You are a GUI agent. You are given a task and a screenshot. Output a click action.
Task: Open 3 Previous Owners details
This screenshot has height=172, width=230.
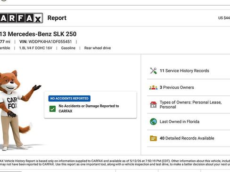pyautogui.click(x=177, y=87)
